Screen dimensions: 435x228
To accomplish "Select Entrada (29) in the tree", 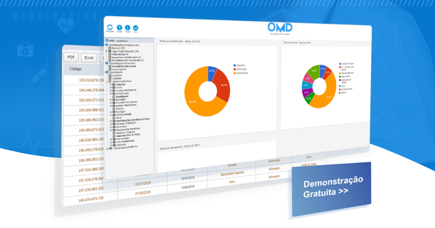I will [118, 48].
